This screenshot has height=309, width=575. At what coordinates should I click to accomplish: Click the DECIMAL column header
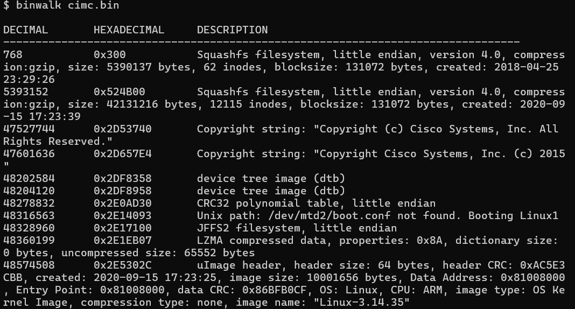(25, 30)
